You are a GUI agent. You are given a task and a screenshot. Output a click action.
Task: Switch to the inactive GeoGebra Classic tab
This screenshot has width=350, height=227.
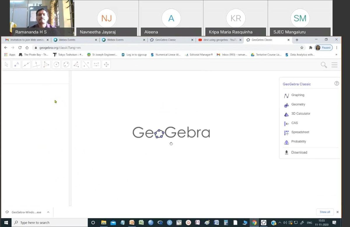coord(171,40)
